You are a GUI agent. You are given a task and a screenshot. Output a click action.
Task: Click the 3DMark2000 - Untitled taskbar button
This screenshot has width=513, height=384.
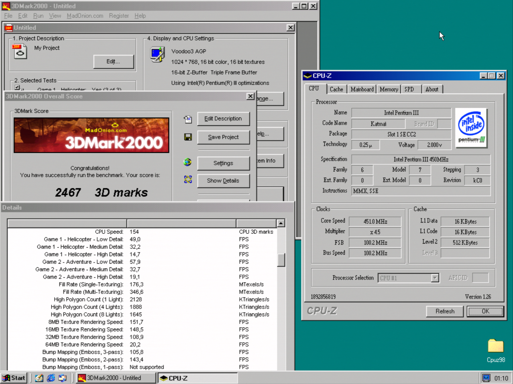coord(116,378)
